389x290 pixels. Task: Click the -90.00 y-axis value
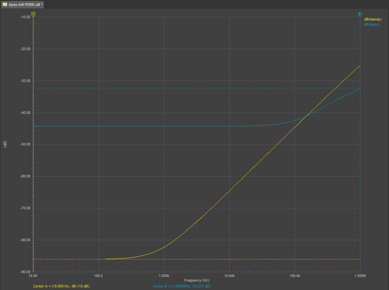pos(25,272)
